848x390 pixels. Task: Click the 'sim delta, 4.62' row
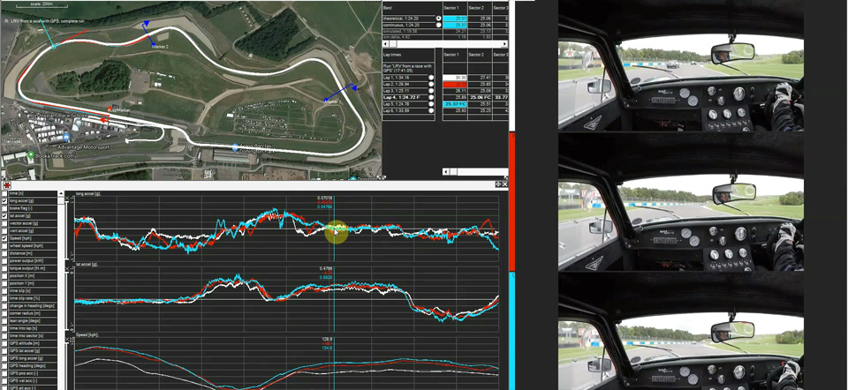point(412,37)
